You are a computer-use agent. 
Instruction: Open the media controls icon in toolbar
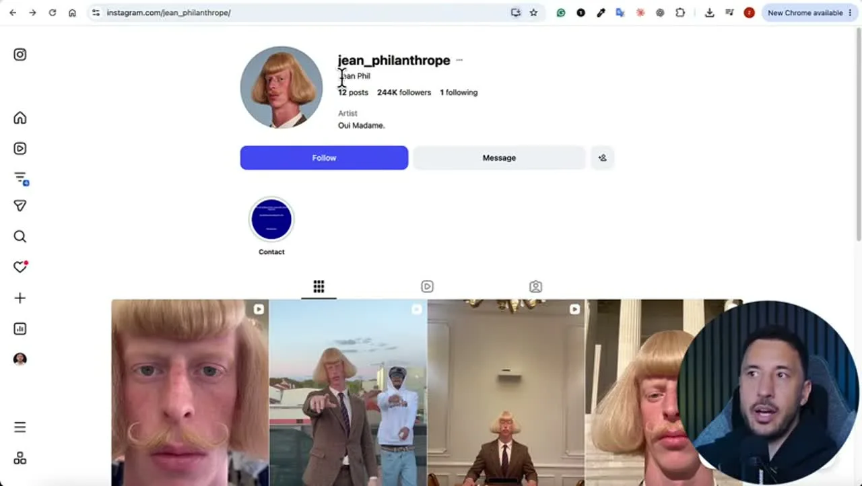[729, 13]
